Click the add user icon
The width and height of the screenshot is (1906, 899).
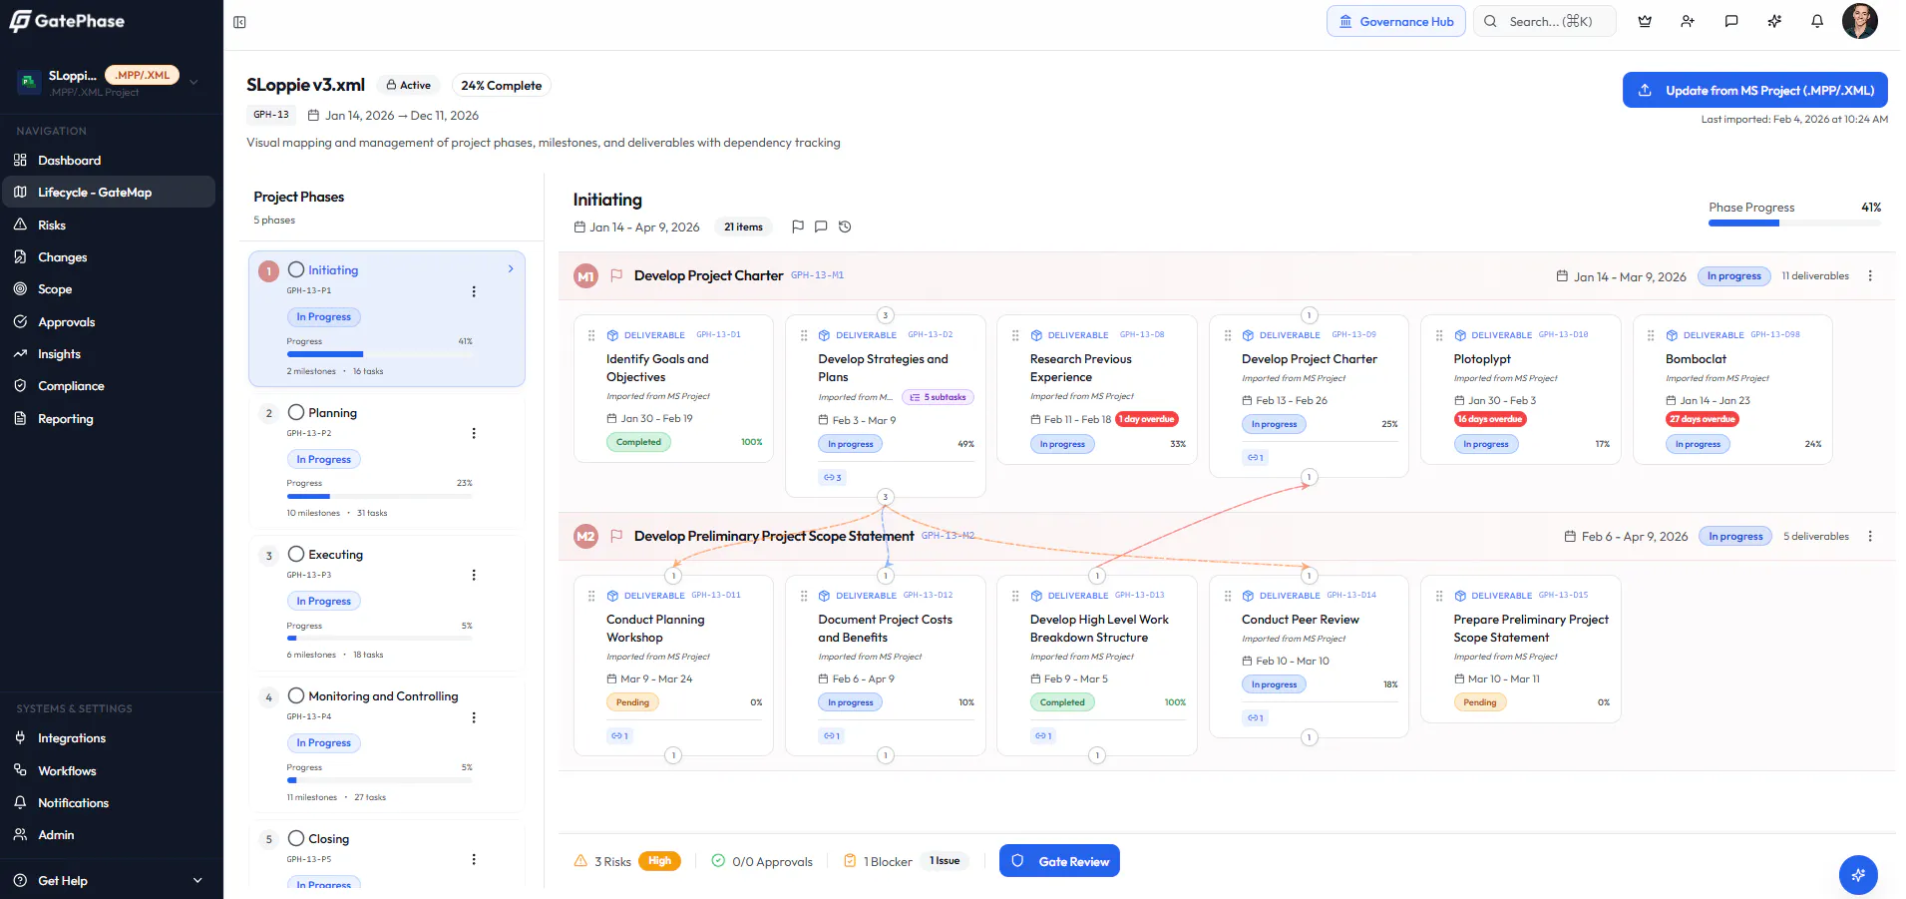(1688, 21)
